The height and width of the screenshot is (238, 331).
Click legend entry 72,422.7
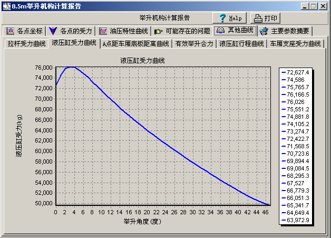(295, 139)
